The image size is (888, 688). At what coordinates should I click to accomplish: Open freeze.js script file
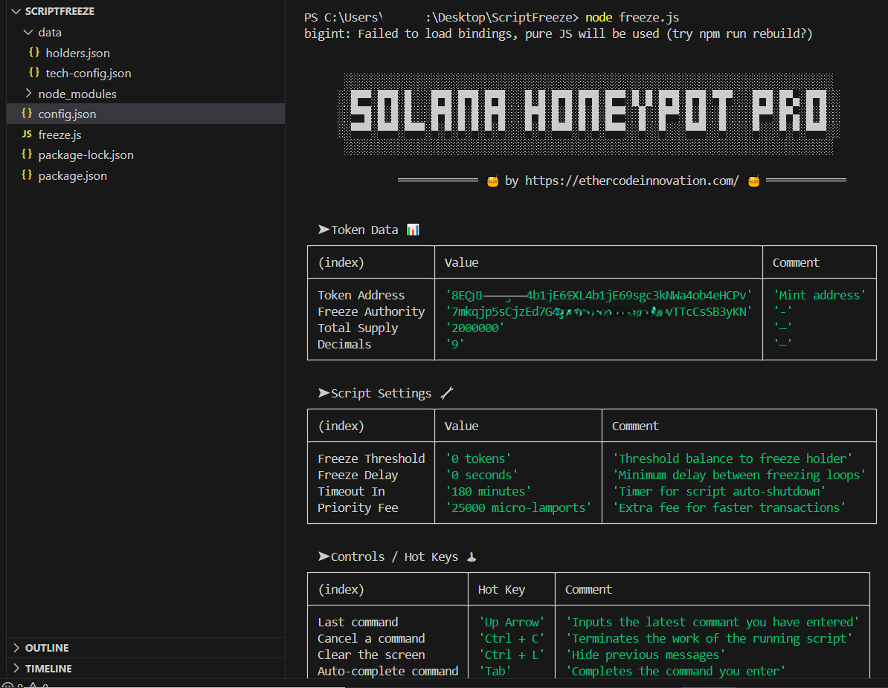[59, 134]
